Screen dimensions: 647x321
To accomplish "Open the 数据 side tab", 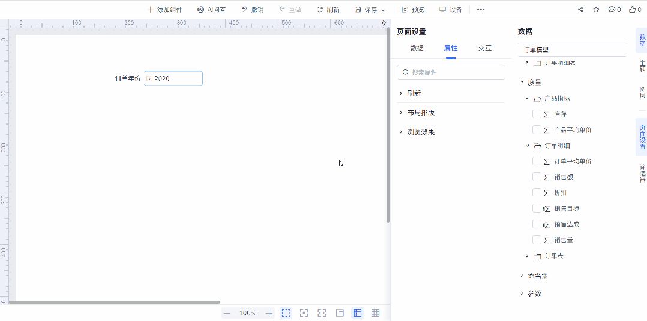I will [x=642, y=40].
